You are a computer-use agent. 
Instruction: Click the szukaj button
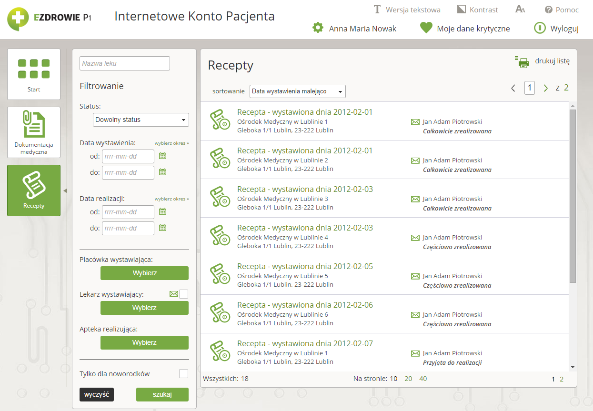(162, 394)
